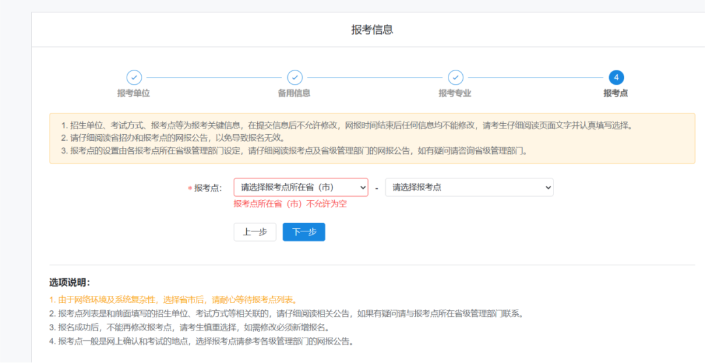Click the first notice about 招生单位、考试方式
The height and width of the screenshot is (363, 705).
(346, 126)
